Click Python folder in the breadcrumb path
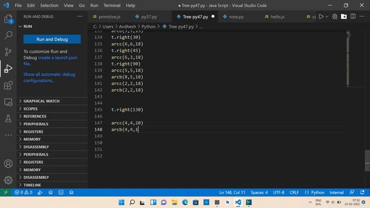This screenshot has height=208, width=370. point(149,27)
